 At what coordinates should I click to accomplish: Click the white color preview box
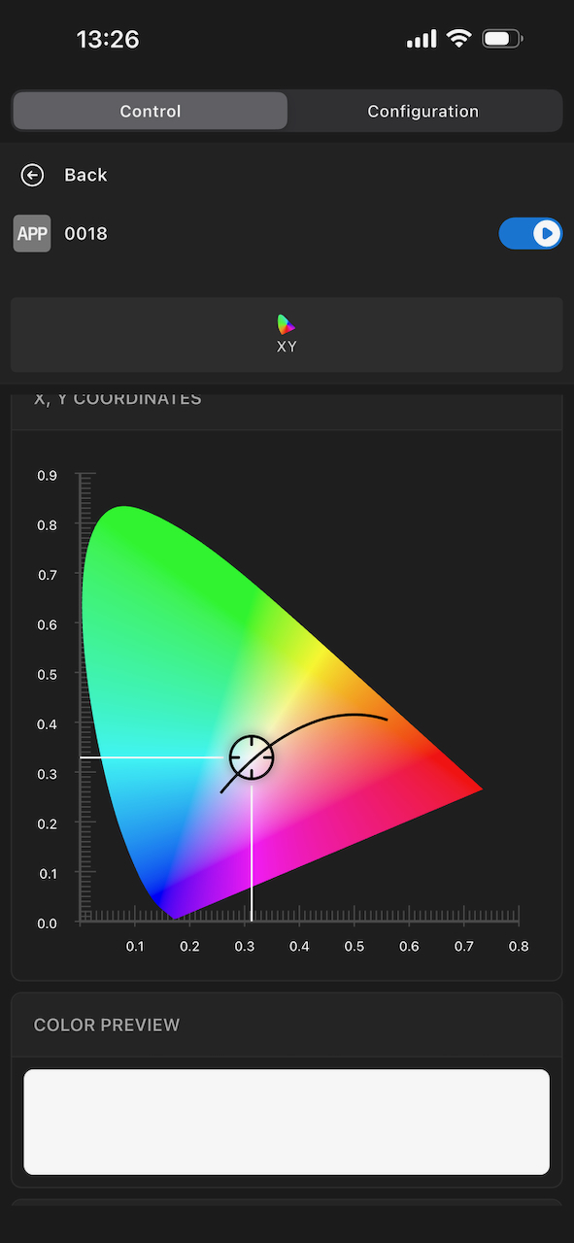tap(287, 1122)
